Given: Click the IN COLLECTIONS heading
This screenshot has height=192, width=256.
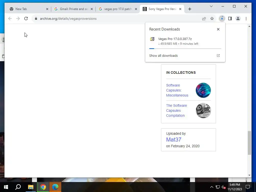Looking at the screenshot, I should click(181, 72).
